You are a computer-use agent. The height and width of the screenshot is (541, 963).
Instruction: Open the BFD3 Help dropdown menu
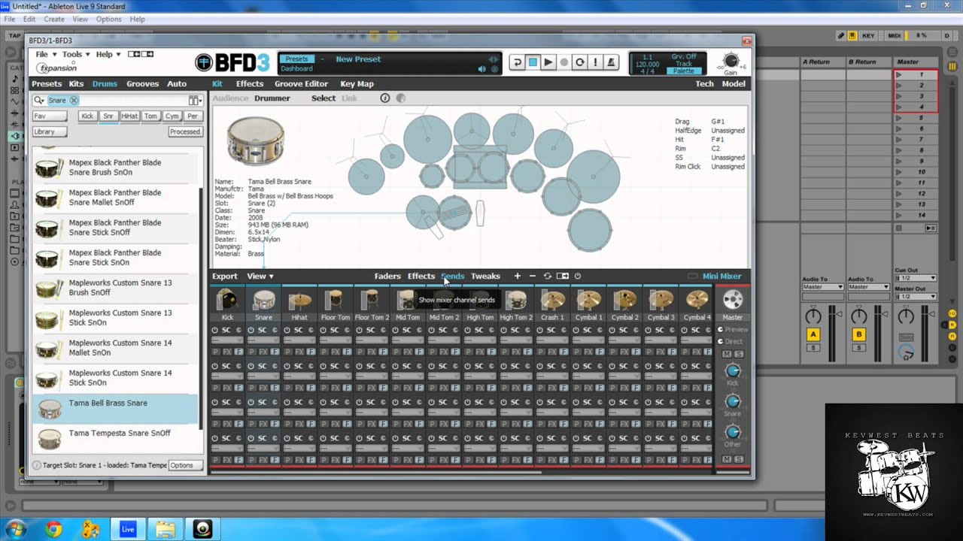[108, 54]
